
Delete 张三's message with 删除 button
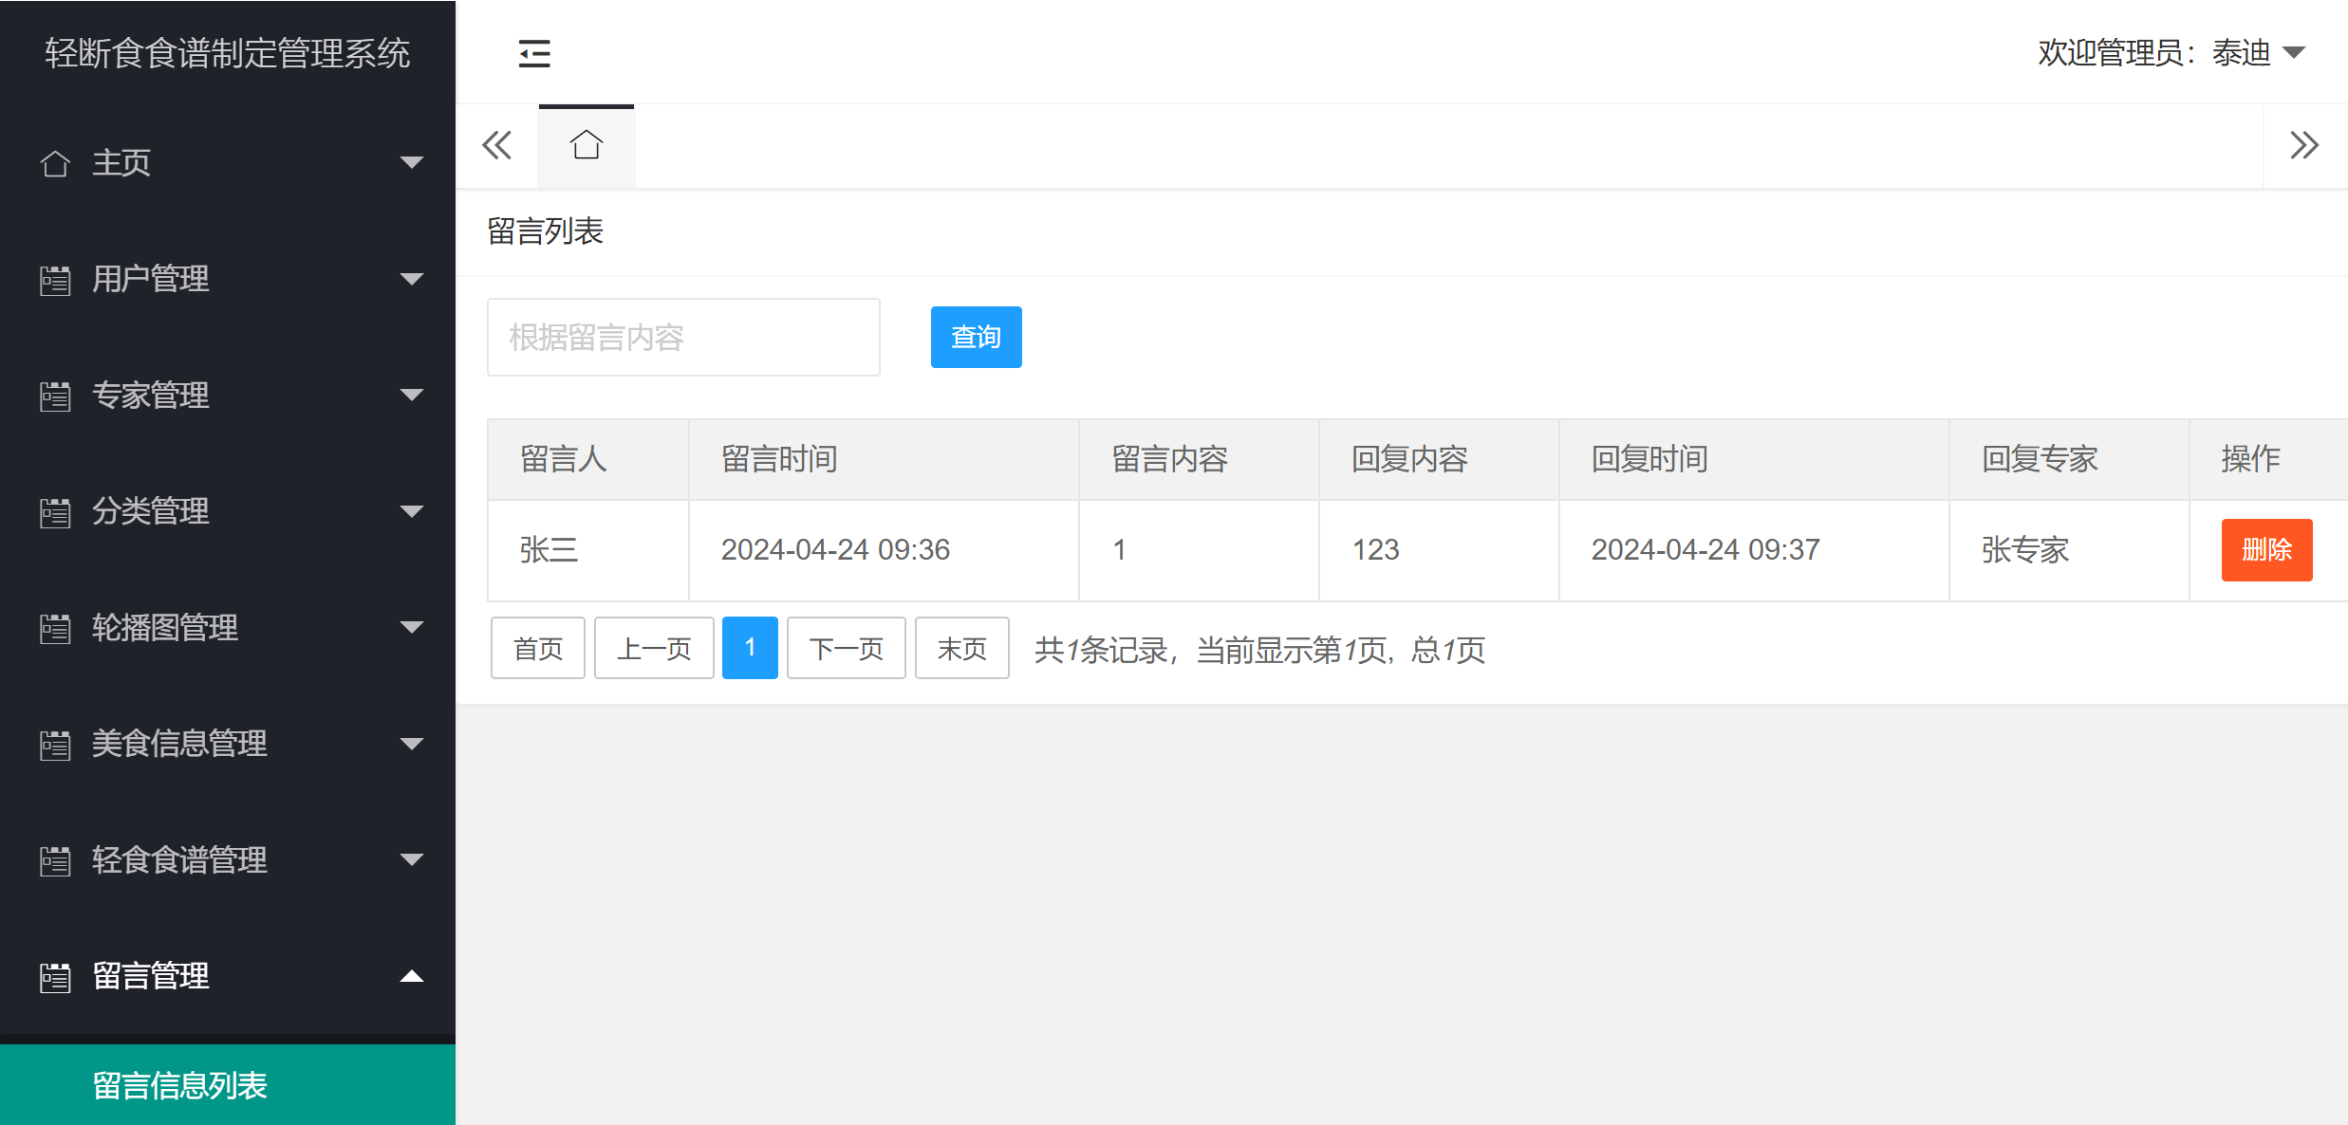2266,549
